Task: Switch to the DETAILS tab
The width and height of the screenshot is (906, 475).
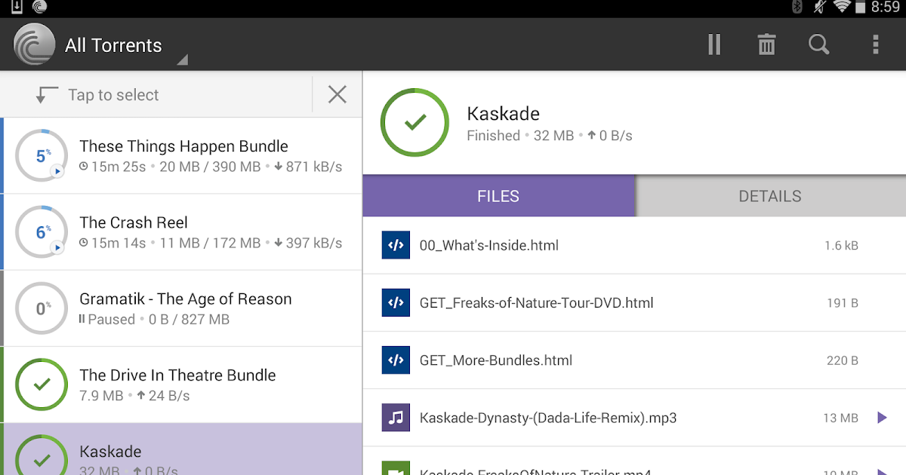Action: tap(770, 196)
